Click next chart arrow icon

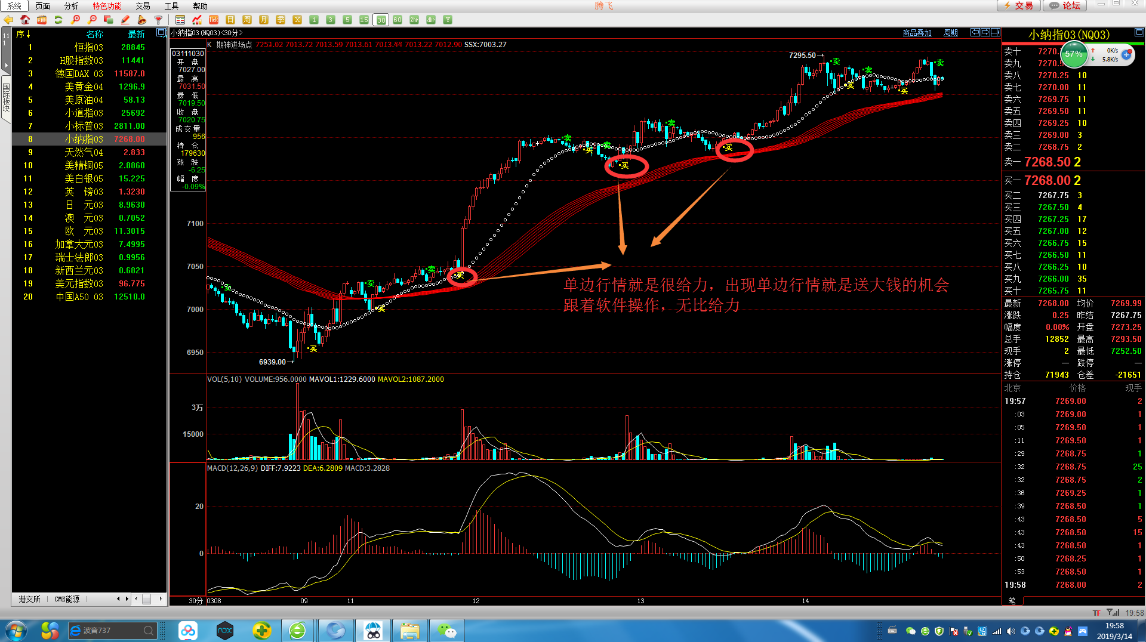pyautogui.click(x=985, y=32)
